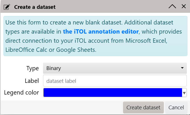Open the Type dropdown showing Binary
Screen dimensions: 190x115
(x=115, y=68)
